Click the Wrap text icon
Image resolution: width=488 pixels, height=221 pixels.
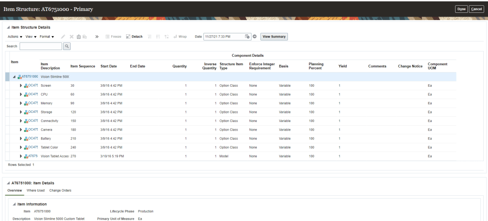tap(180, 36)
